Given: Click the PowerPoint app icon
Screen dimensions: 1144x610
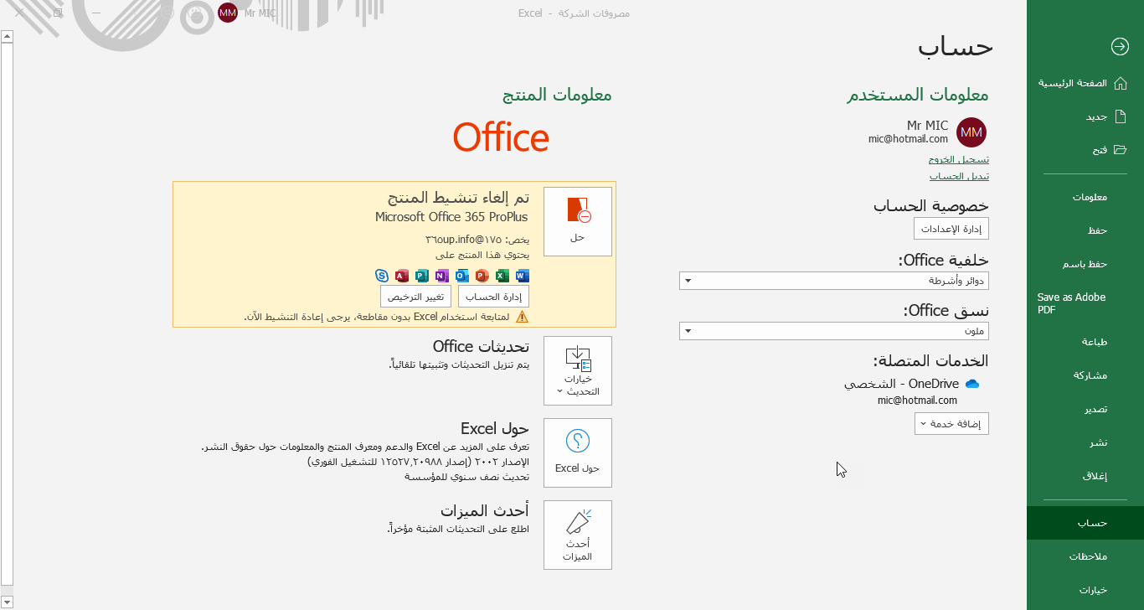Looking at the screenshot, I should pyautogui.click(x=482, y=276).
